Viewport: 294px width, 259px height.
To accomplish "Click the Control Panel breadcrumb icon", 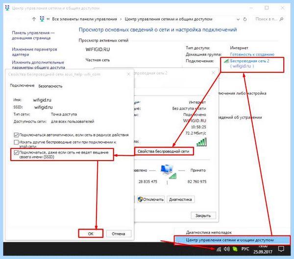I will (42, 19).
